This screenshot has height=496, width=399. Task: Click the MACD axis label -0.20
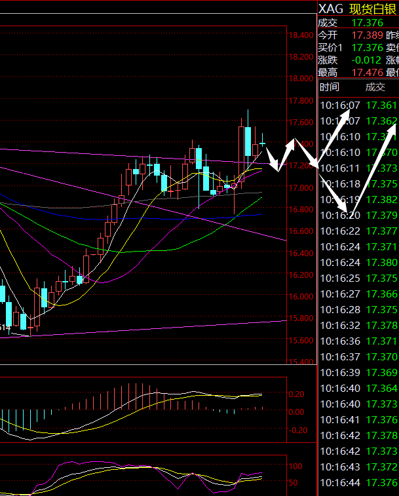coord(297,430)
